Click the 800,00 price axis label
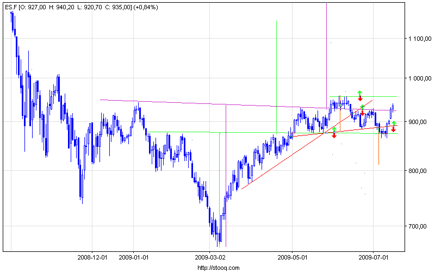The image size is (435, 272). click(418, 171)
